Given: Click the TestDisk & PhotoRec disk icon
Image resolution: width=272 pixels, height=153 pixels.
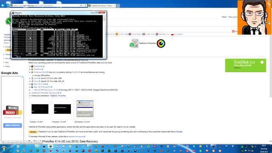Looking at the screenshot, I should [x=134, y=43].
